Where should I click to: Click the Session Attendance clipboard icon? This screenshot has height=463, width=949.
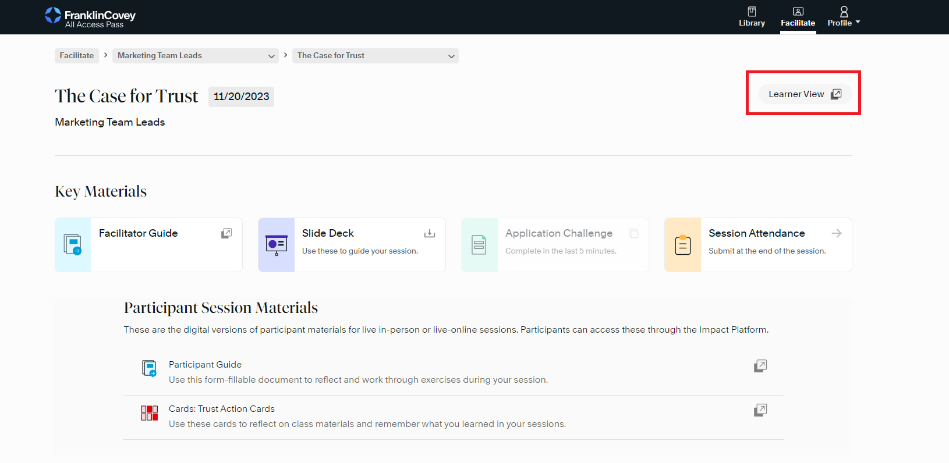683,245
